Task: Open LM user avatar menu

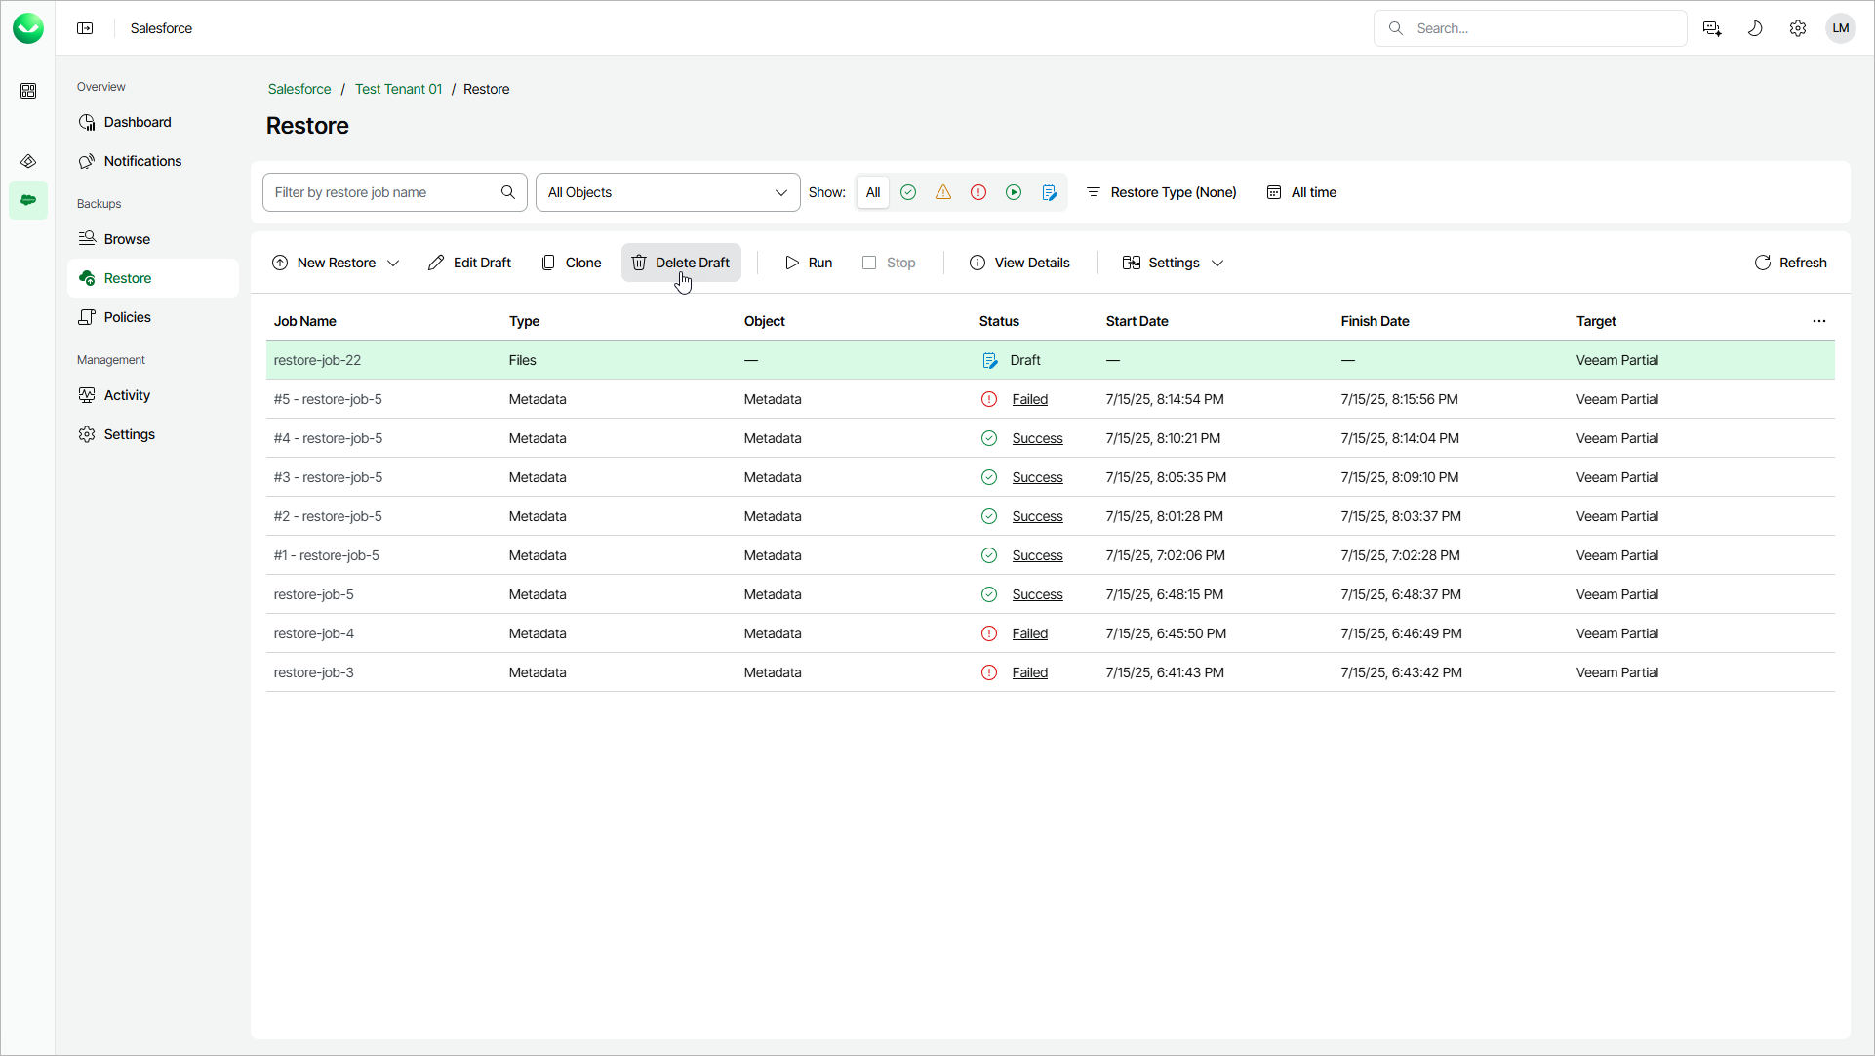Action: (1841, 28)
